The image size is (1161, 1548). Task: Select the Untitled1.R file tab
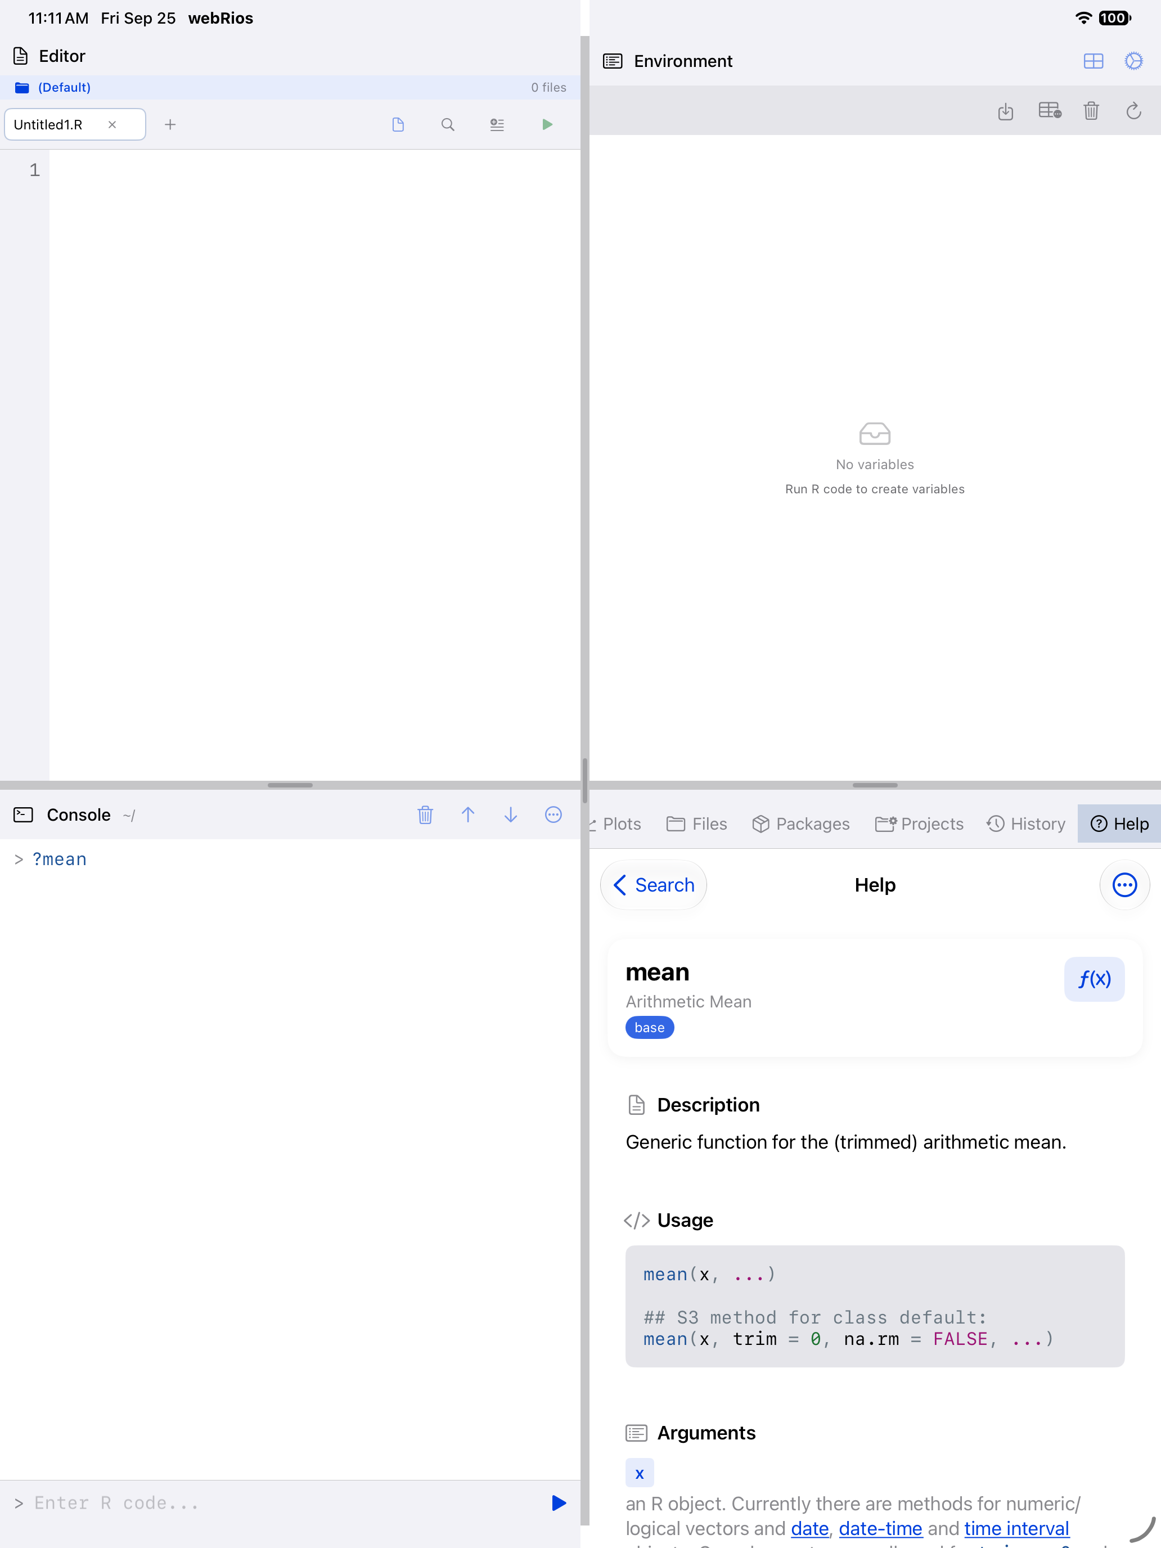75,124
